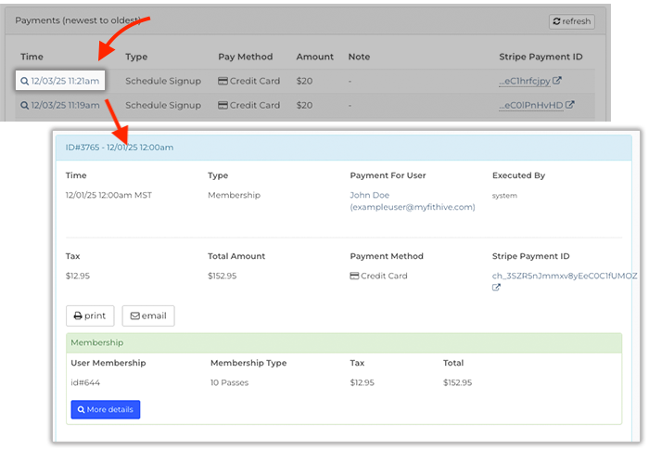Image resolution: width=649 pixels, height=464 pixels.
Task: Select user membership id#644
Action: click(x=86, y=382)
